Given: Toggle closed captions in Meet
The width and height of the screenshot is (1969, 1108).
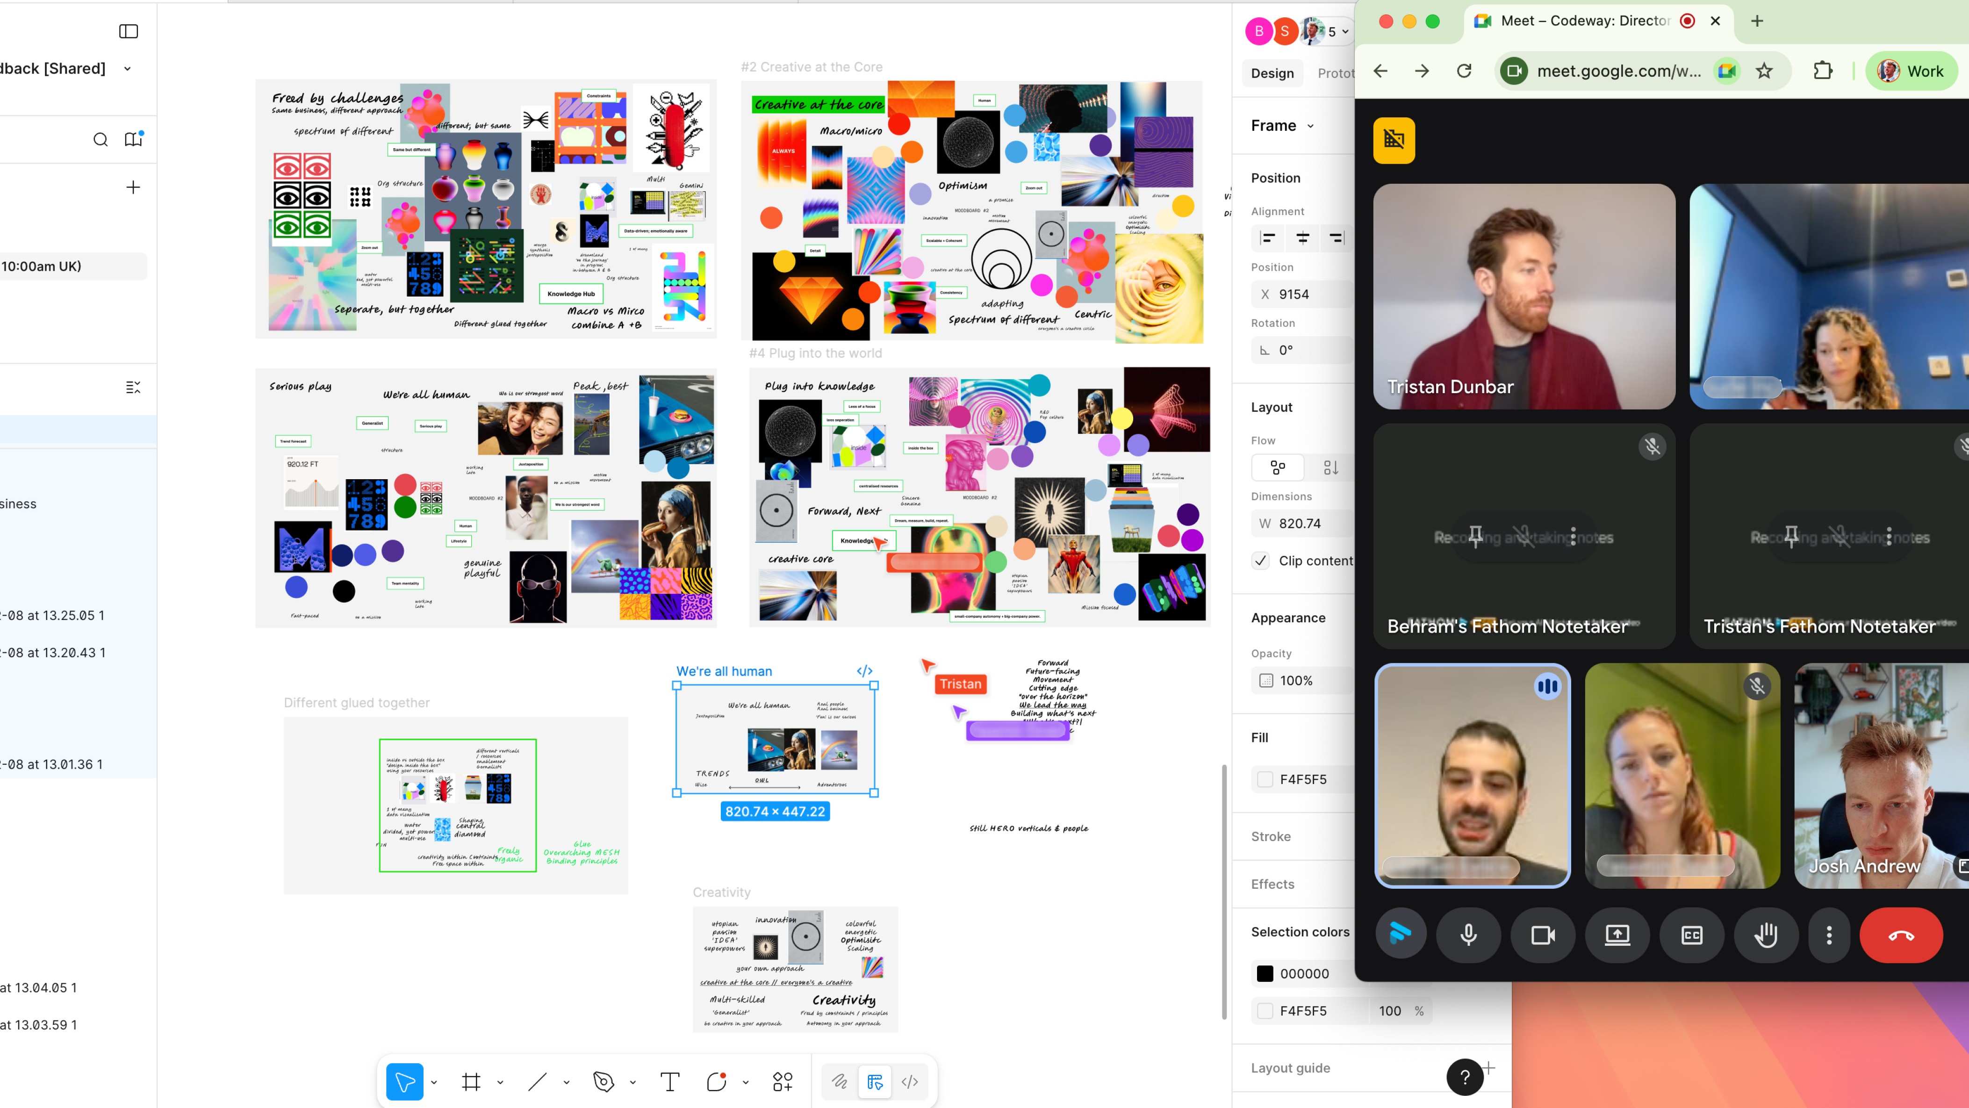Looking at the screenshot, I should click(1691, 935).
